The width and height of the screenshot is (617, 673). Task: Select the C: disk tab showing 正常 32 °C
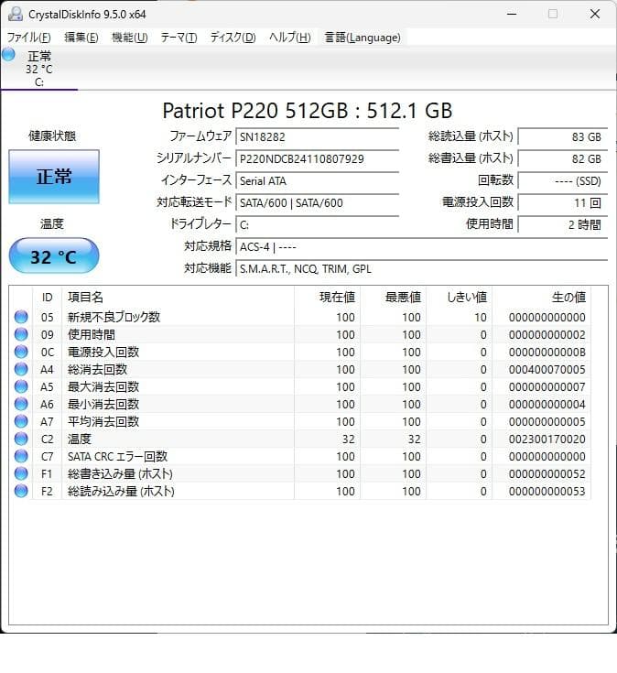[38, 68]
